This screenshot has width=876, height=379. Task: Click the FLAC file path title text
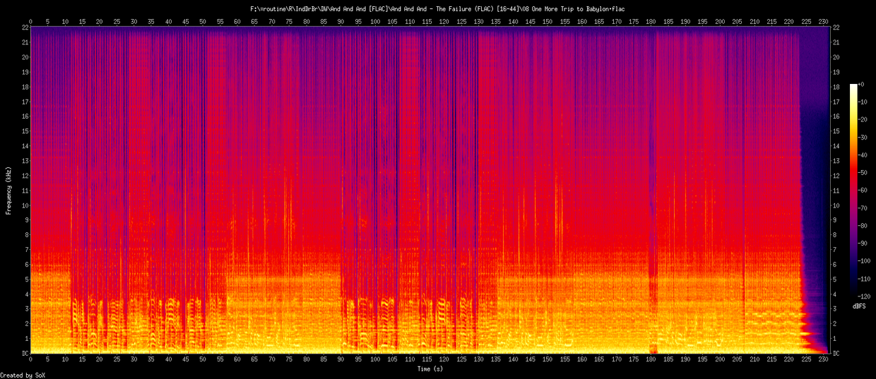(438, 9)
